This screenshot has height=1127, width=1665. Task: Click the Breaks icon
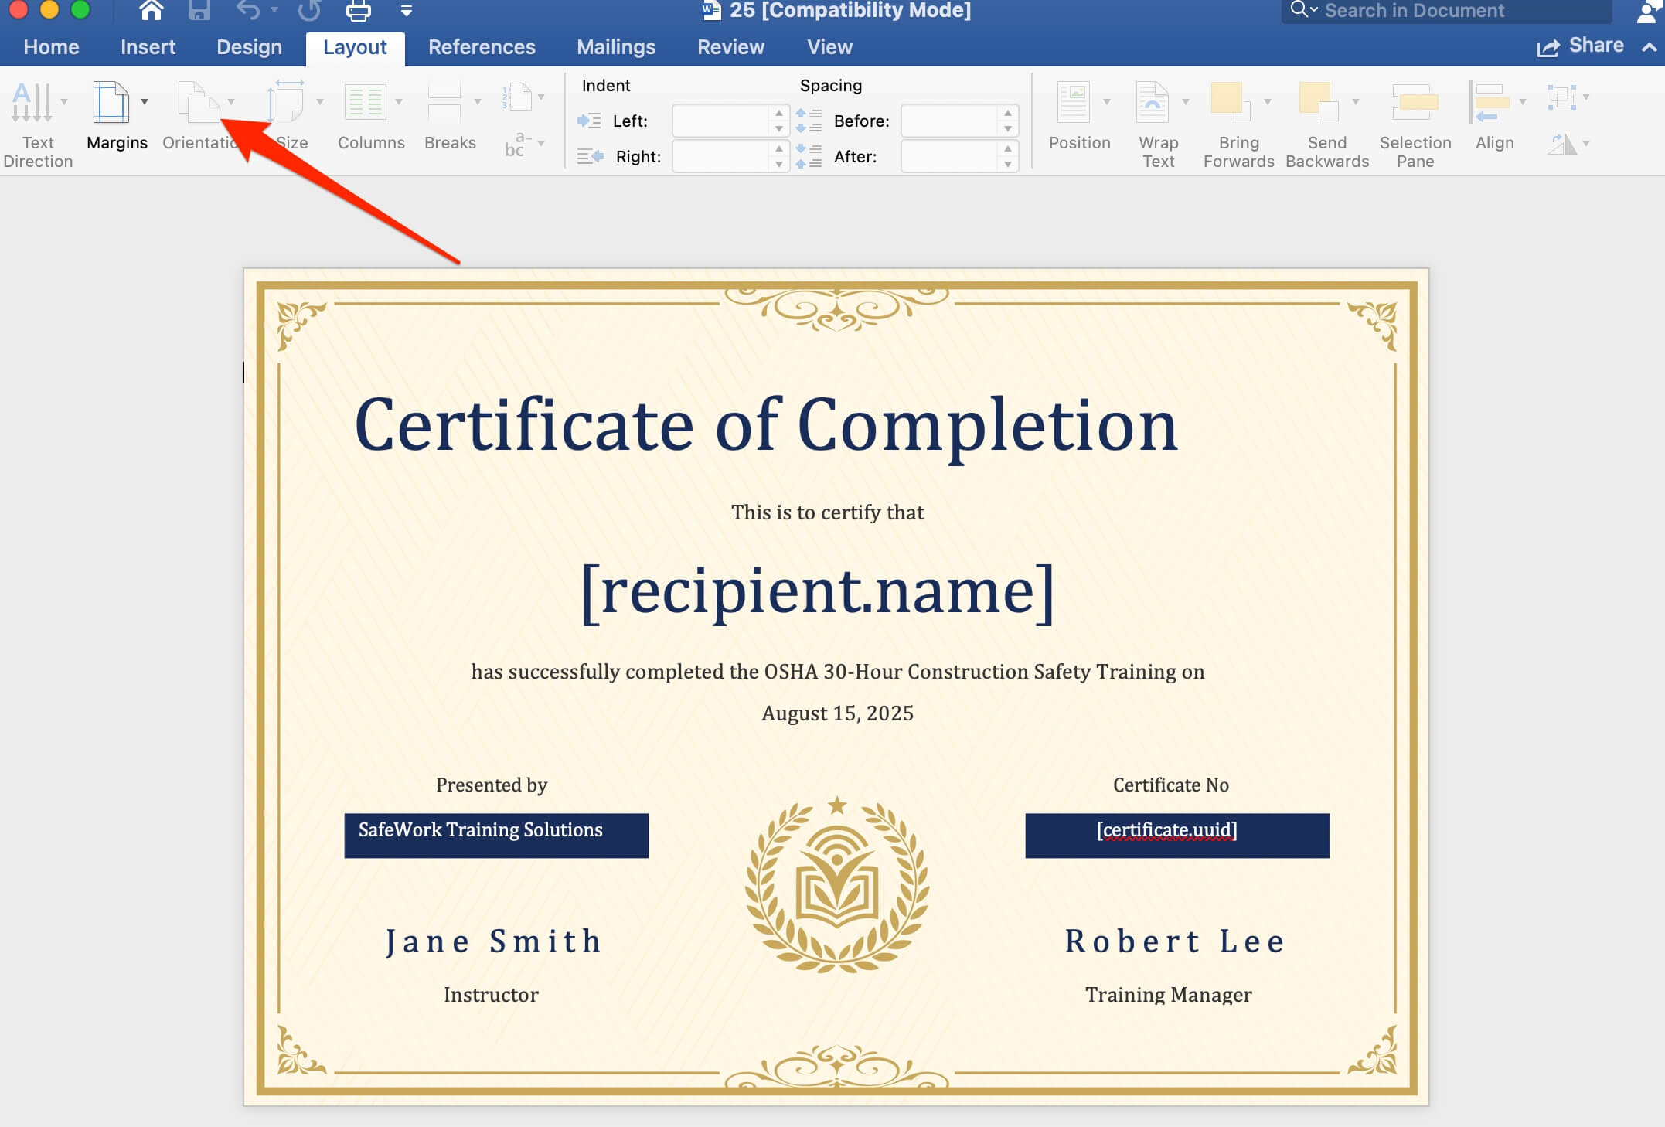click(444, 102)
